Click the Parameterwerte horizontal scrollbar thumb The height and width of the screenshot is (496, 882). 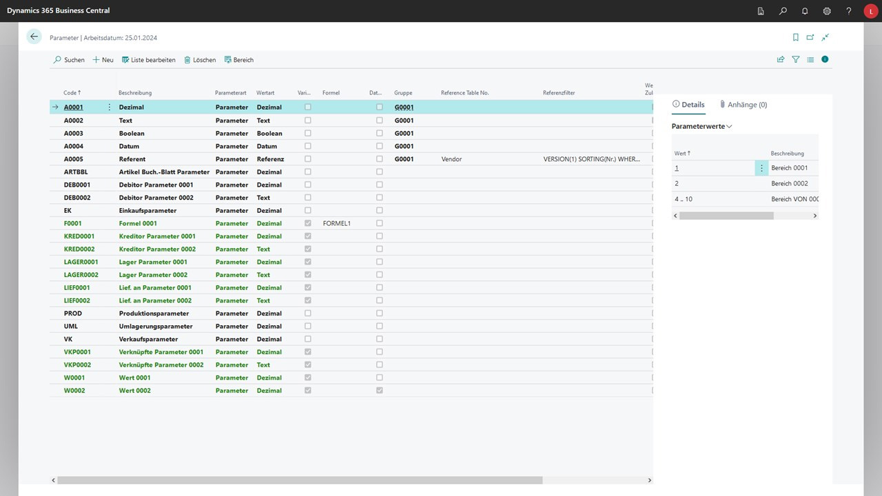coord(726,216)
